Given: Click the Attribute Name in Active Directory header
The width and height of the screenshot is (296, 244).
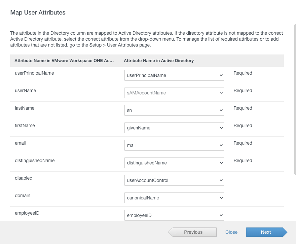Looking at the screenshot, I should [159, 61].
